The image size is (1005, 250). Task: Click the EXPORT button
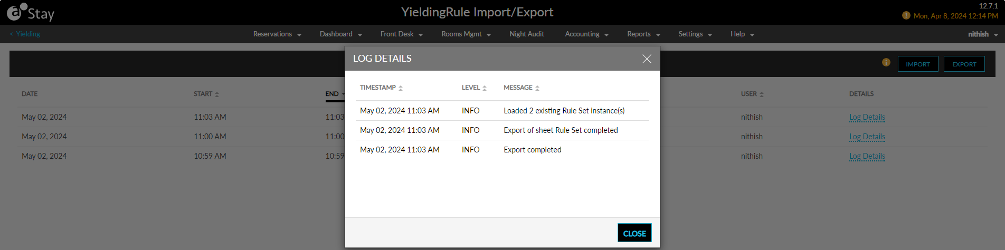tap(964, 64)
